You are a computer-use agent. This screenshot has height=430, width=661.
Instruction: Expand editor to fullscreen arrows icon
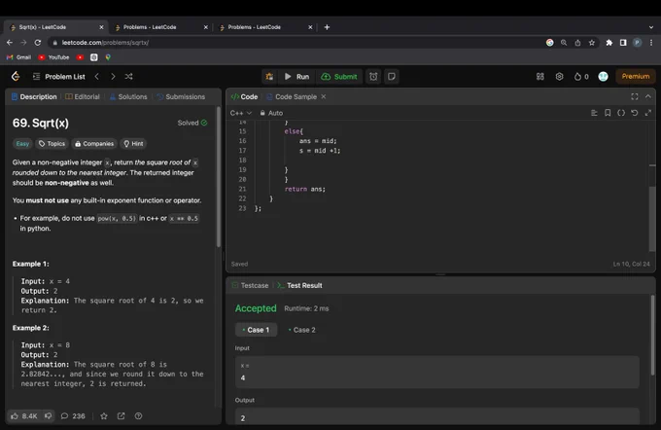(648, 113)
